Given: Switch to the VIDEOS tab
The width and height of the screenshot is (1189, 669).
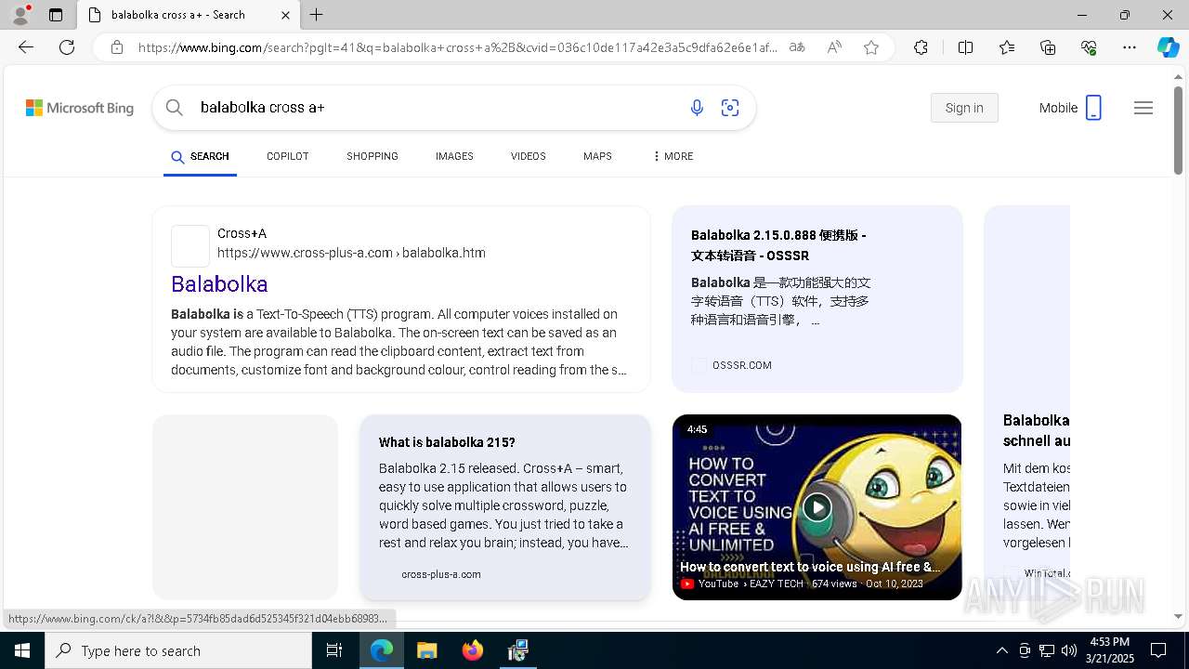Looking at the screenshot, I should coord(528,156).
